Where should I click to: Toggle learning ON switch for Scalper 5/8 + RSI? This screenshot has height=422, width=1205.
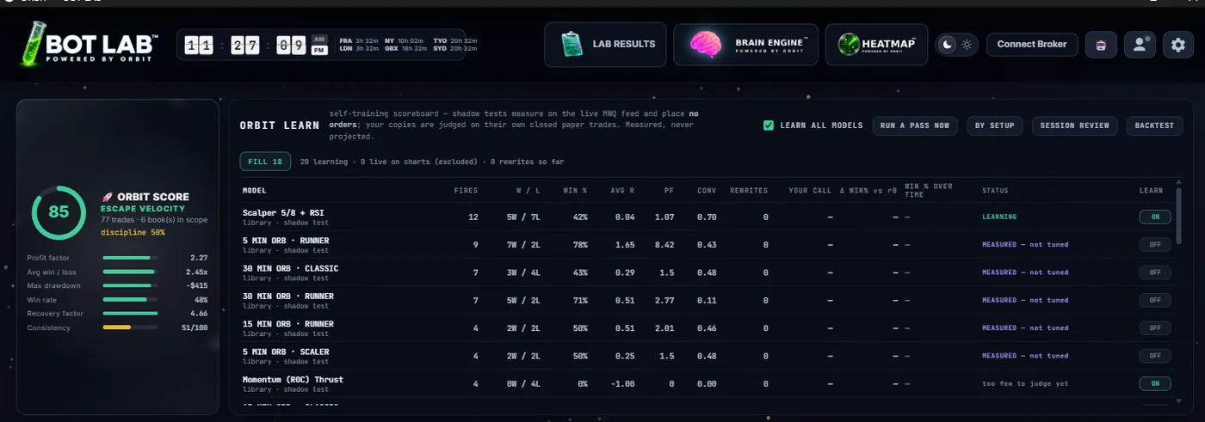click(1154, 217)
